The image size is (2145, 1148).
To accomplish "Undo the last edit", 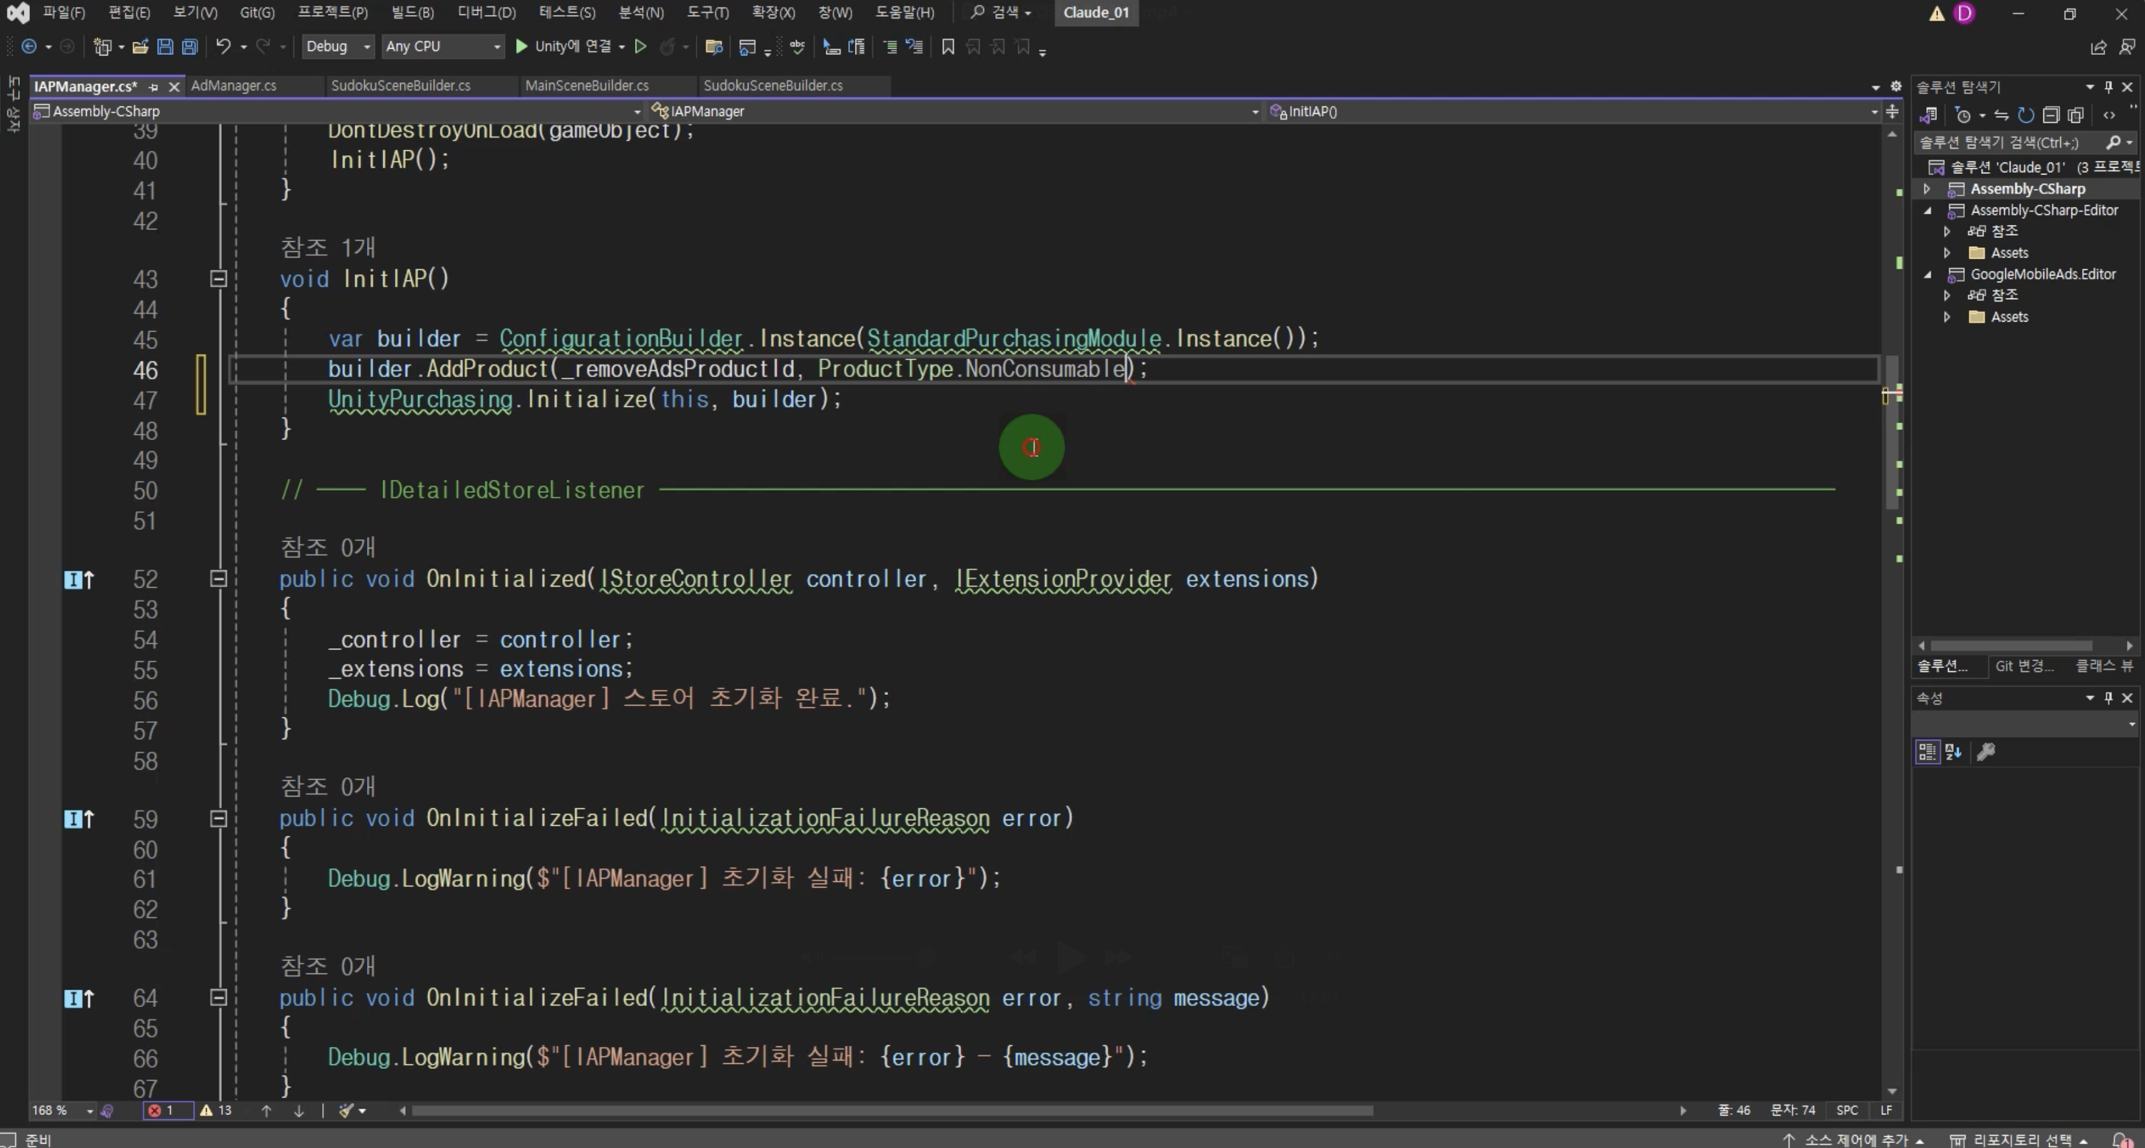I will (222, 47).
